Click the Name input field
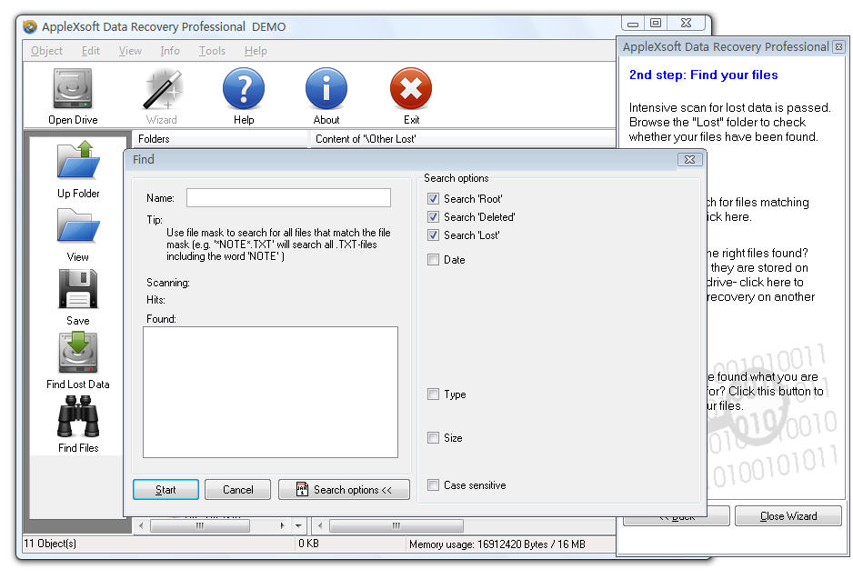Image resolution: width=853 pixels, height=579 pixels. pyautogui.click(x=288, y=198)
